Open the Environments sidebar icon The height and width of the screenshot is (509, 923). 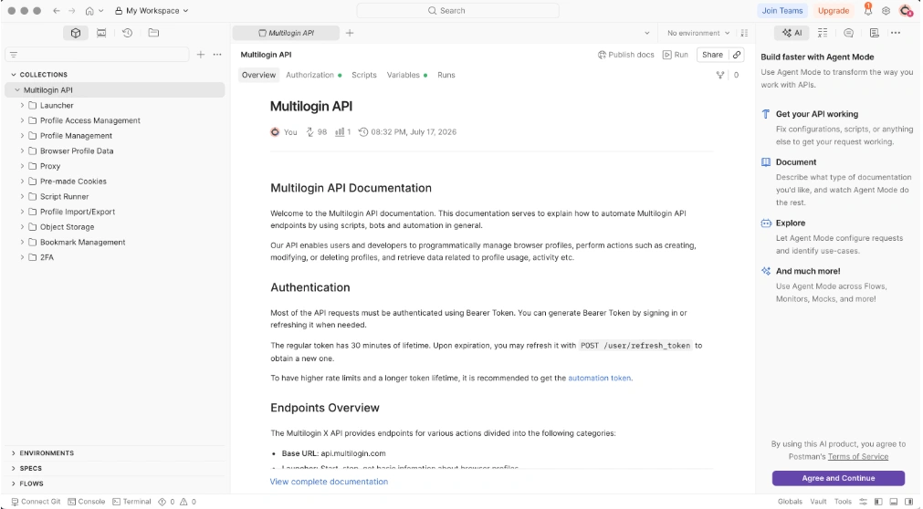[x=101, y=33]
